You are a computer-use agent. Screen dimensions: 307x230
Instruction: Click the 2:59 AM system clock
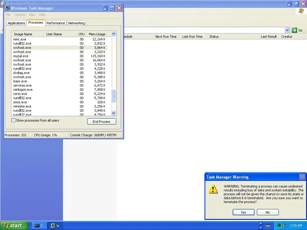point(296,226)
